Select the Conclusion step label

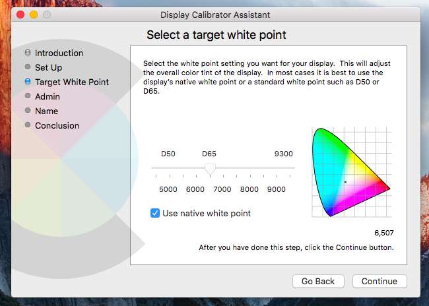click(57, 125)
